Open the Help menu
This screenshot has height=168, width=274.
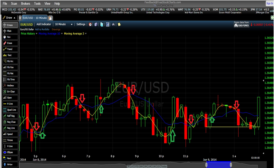coord(57,3)
